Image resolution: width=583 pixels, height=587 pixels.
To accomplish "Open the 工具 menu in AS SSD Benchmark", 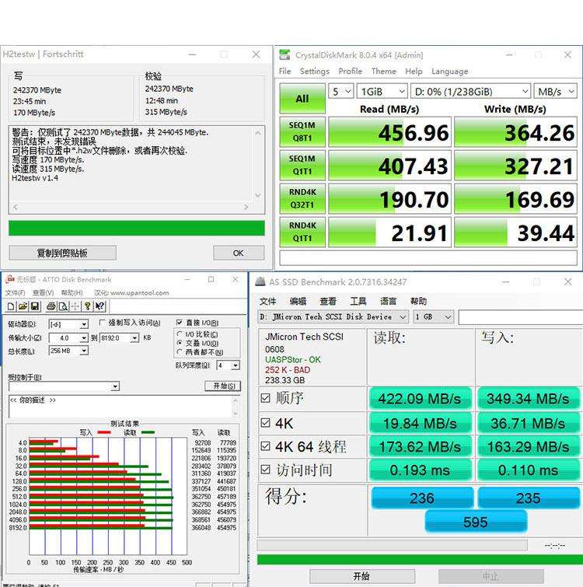I will click(358, 302).
